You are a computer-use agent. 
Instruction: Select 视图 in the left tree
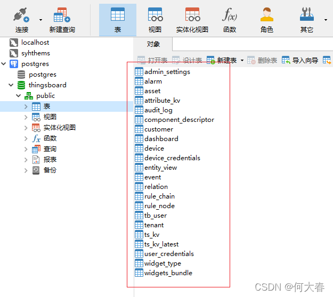[x=50, y=117]
